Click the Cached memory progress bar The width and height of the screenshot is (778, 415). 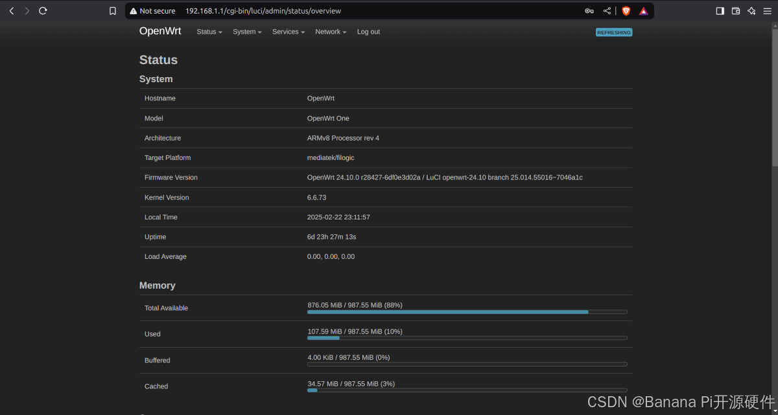467,390
